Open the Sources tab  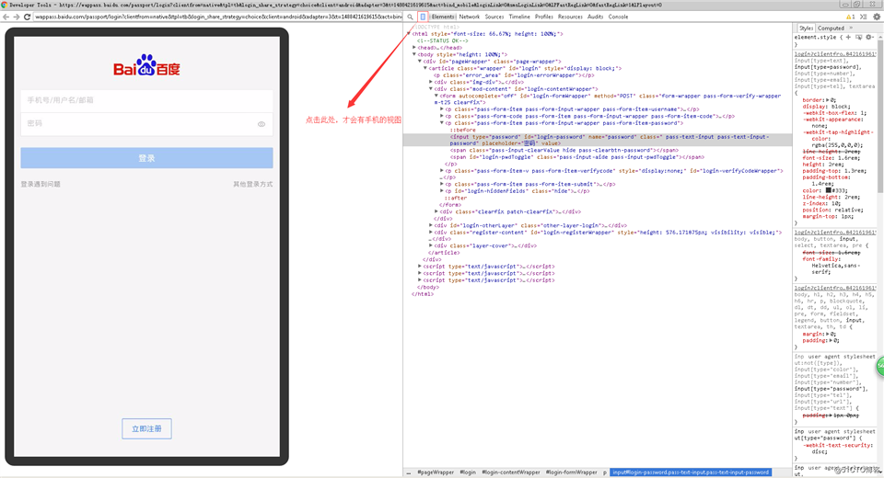494,17
